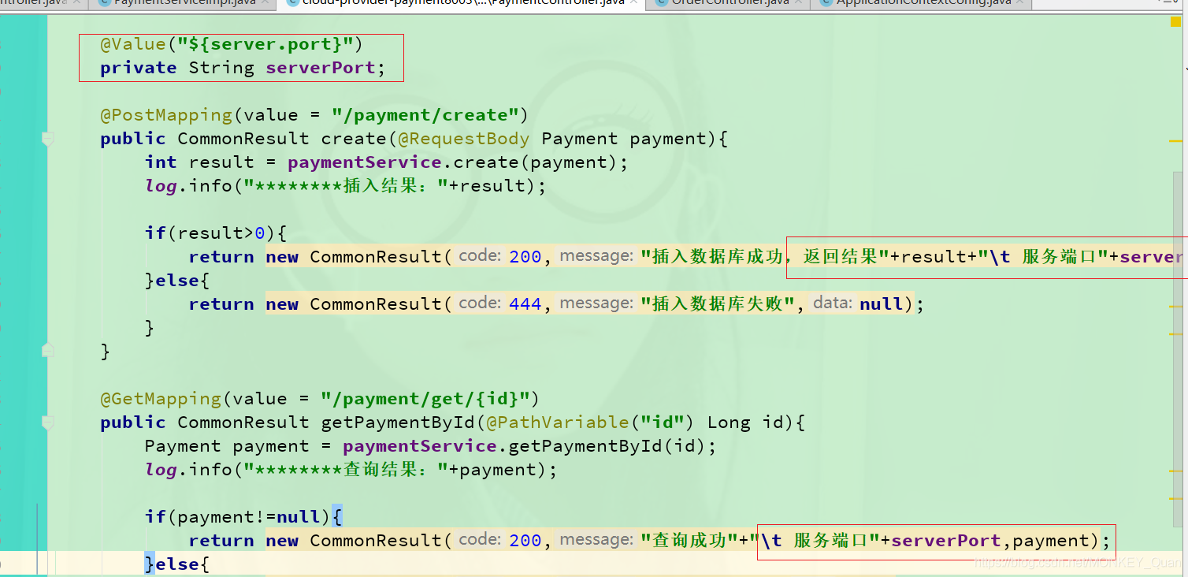Click the yellow inspection indicator above the scrollbar
This screenshot has height=577, width=1188.
[1176, 22]
